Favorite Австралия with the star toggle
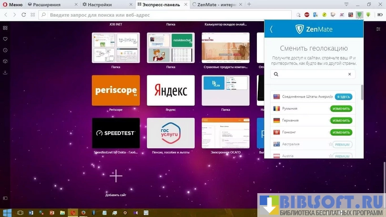386x217 pixels. click(330, 145)
